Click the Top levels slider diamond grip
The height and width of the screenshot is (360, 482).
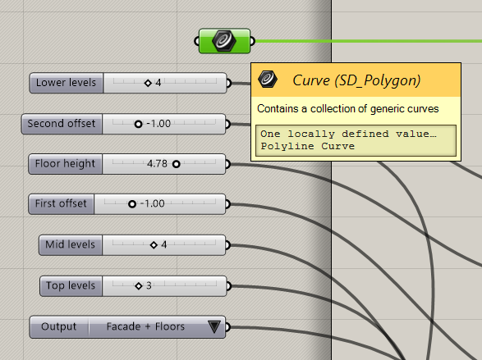(x=138, y=286)
